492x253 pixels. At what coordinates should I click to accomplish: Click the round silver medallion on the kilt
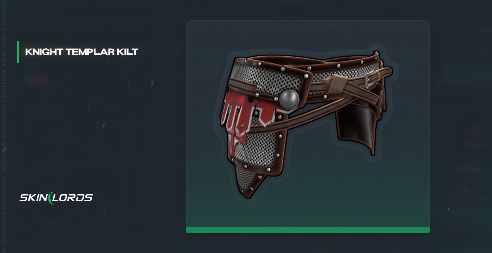(x=289, y=99)
